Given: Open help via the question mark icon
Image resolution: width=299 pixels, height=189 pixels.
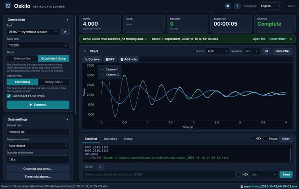Looking at the screenshot, I should pyautogui.click(x=237, y=6).
